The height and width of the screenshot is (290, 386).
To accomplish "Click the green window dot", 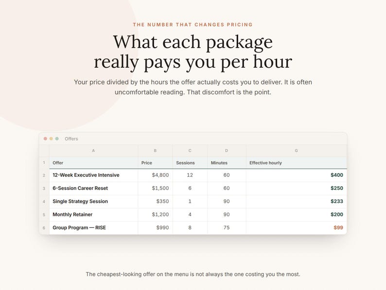I will click(x=57, y=139).
